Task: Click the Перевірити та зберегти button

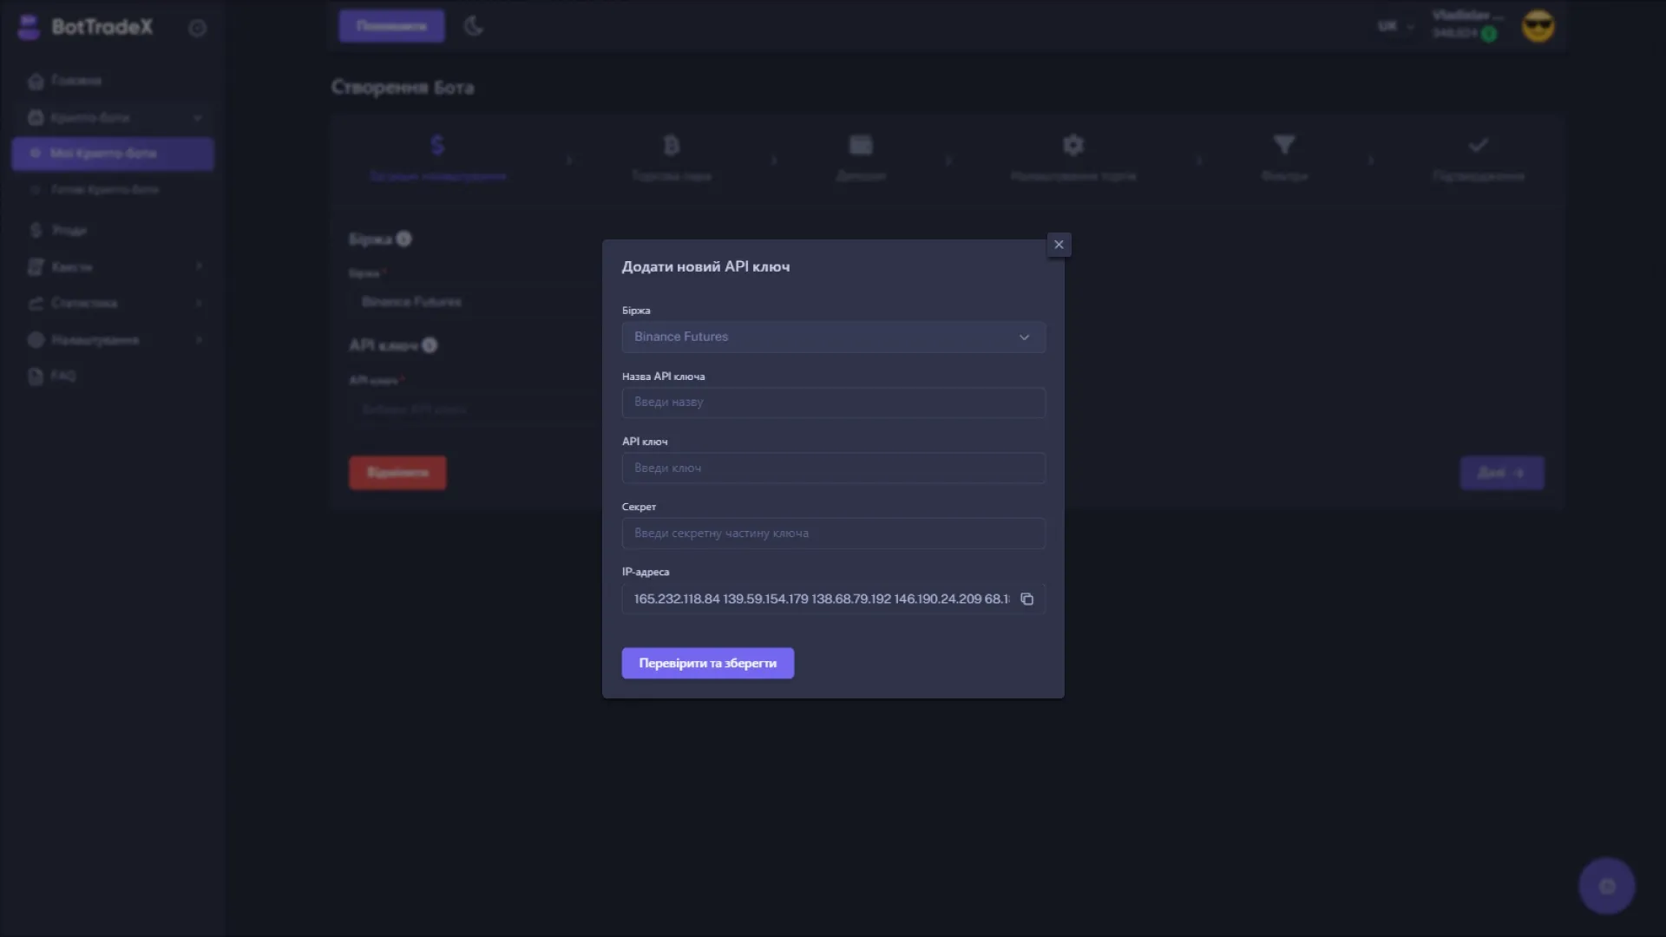Action: point(706,663)
